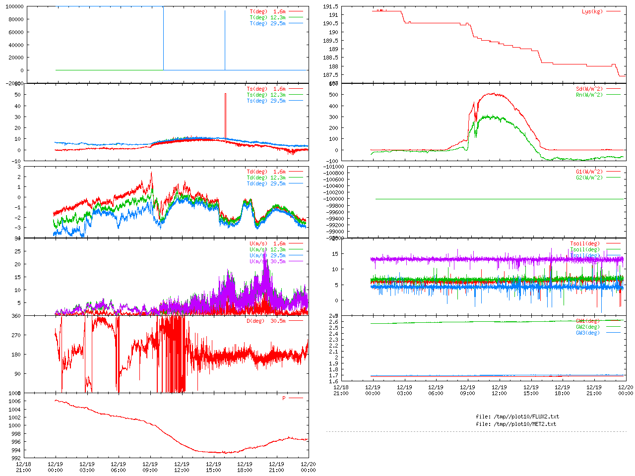Screen dimensions: 635x476
Task: Click the /tmp//plot10/MET2.txt file path text
Action: click(x=516, y=424)
